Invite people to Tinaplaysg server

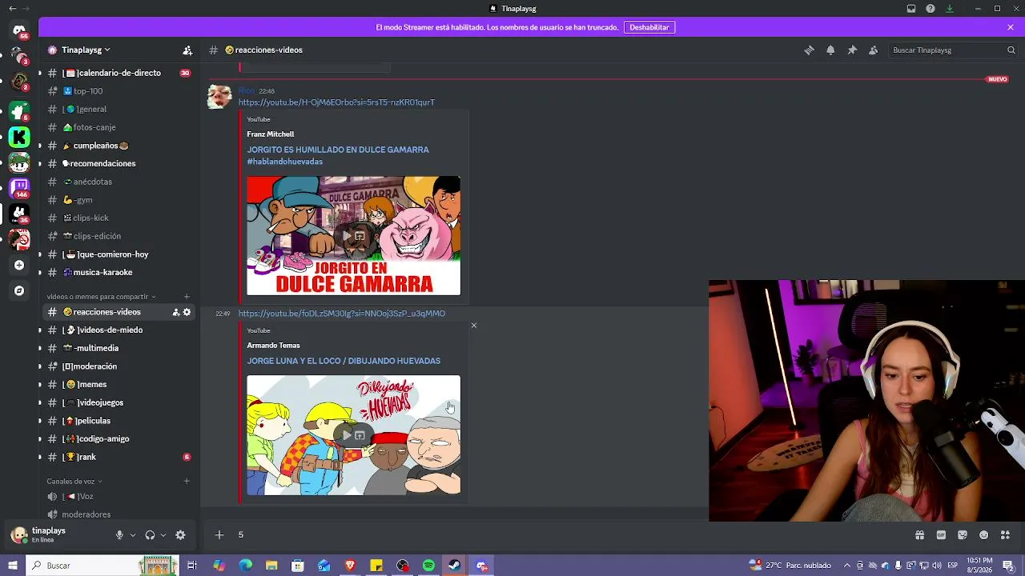click(x=187, y=50)
